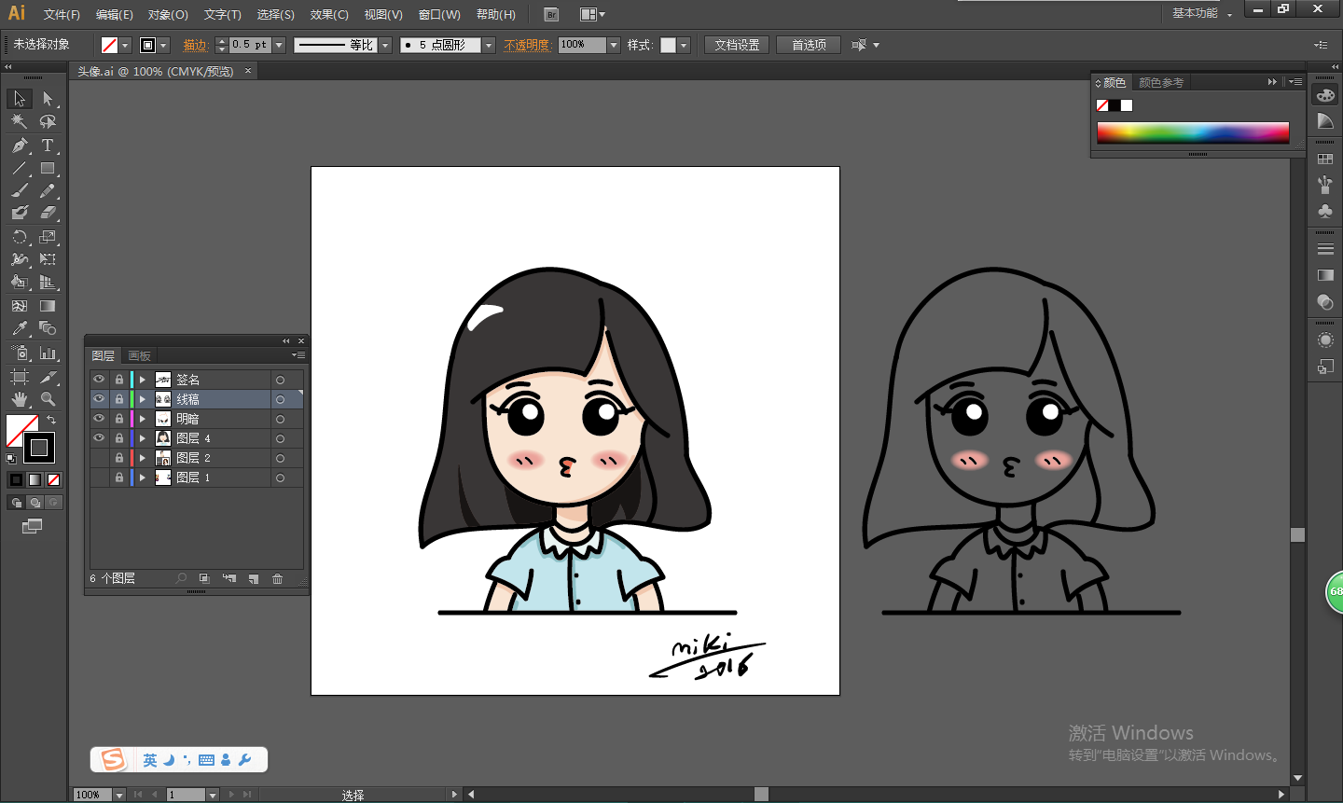Swap fill and stroke arrows icon

(x=52, y=421)
